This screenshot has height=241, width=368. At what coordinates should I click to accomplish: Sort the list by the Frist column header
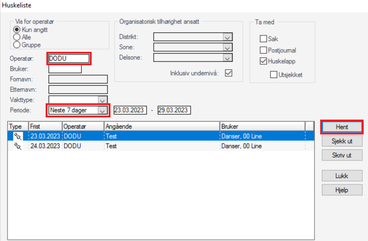point(45,126)
